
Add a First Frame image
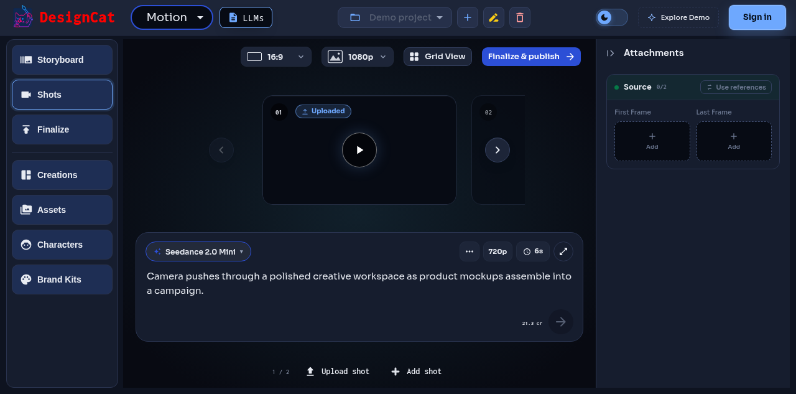[x=652, y=141]
